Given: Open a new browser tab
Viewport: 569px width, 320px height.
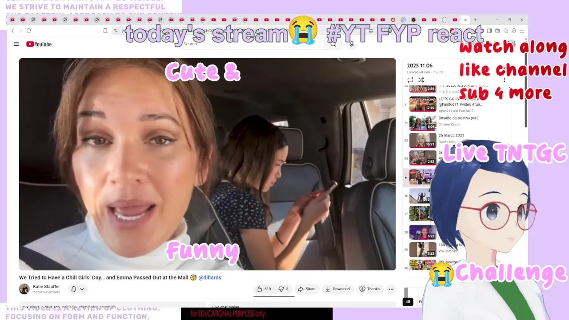Looking at the screenshot, I should [475, 20].
